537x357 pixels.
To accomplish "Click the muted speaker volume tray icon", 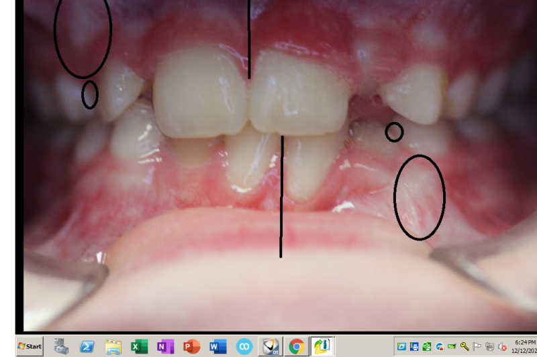I will click(502, 346).
